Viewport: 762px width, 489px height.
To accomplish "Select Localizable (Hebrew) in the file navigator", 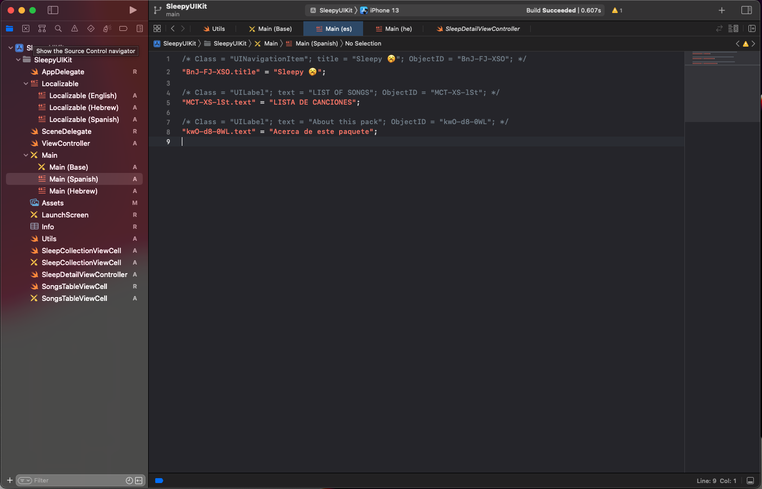I will click(x=84, y=108).
